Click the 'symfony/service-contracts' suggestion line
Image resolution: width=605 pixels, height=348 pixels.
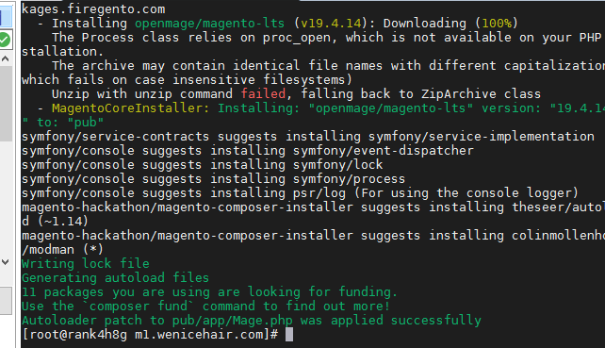pyautogui.click(x=307, y=137)
